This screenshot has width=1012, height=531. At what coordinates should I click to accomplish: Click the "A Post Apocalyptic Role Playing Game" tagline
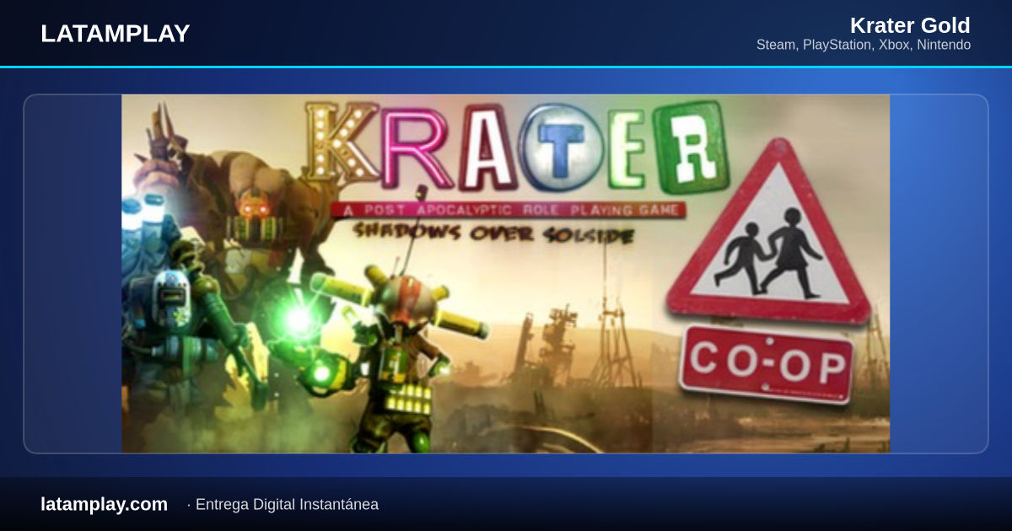tap(508, 210)
